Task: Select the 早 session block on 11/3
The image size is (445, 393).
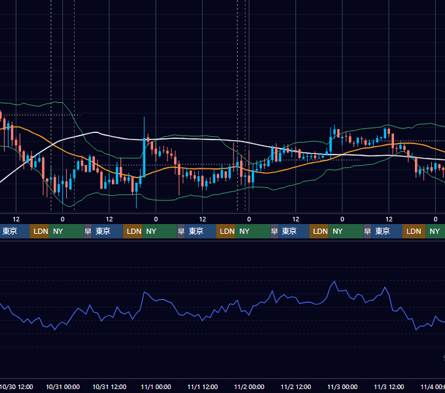Action: point(368,231)
